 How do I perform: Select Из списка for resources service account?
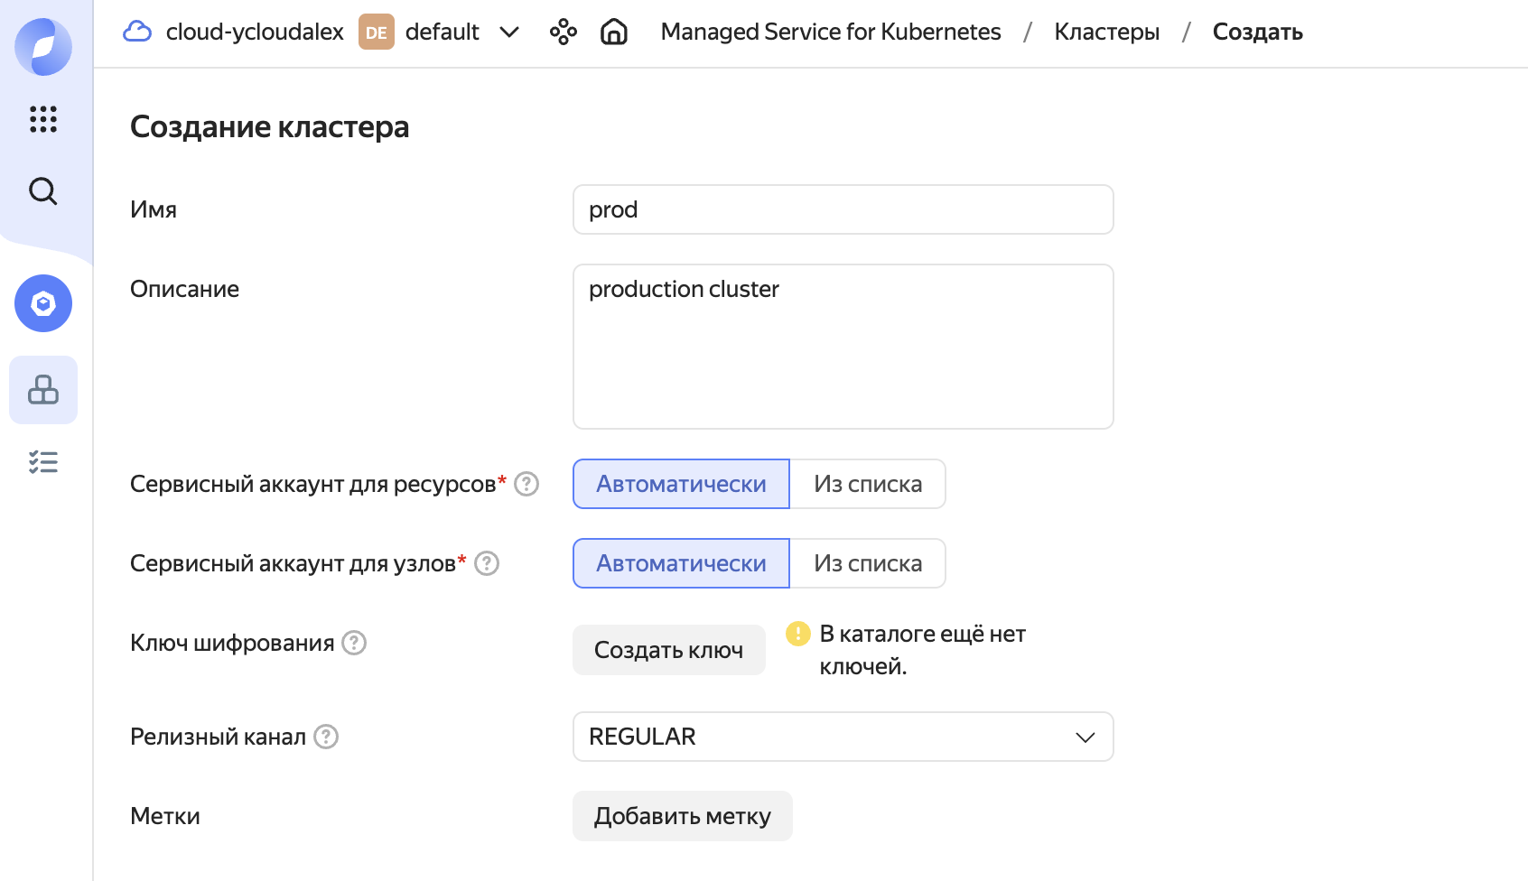[867, 484]
